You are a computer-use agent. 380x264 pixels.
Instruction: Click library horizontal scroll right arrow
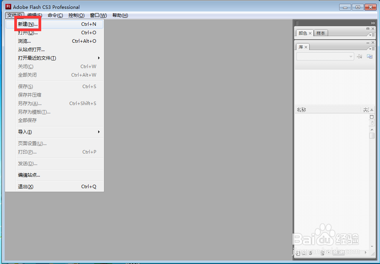tap(366, 252)
